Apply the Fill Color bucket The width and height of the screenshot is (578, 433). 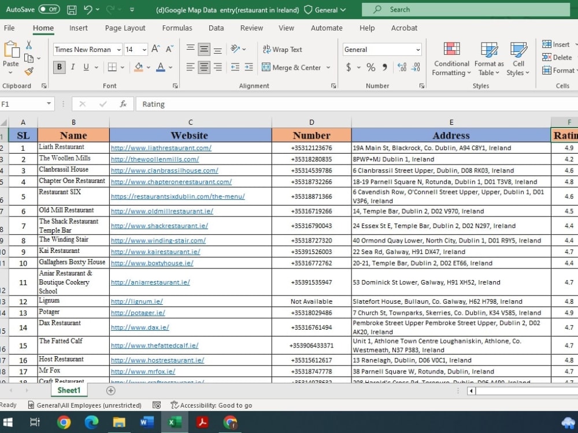point(139,67)
